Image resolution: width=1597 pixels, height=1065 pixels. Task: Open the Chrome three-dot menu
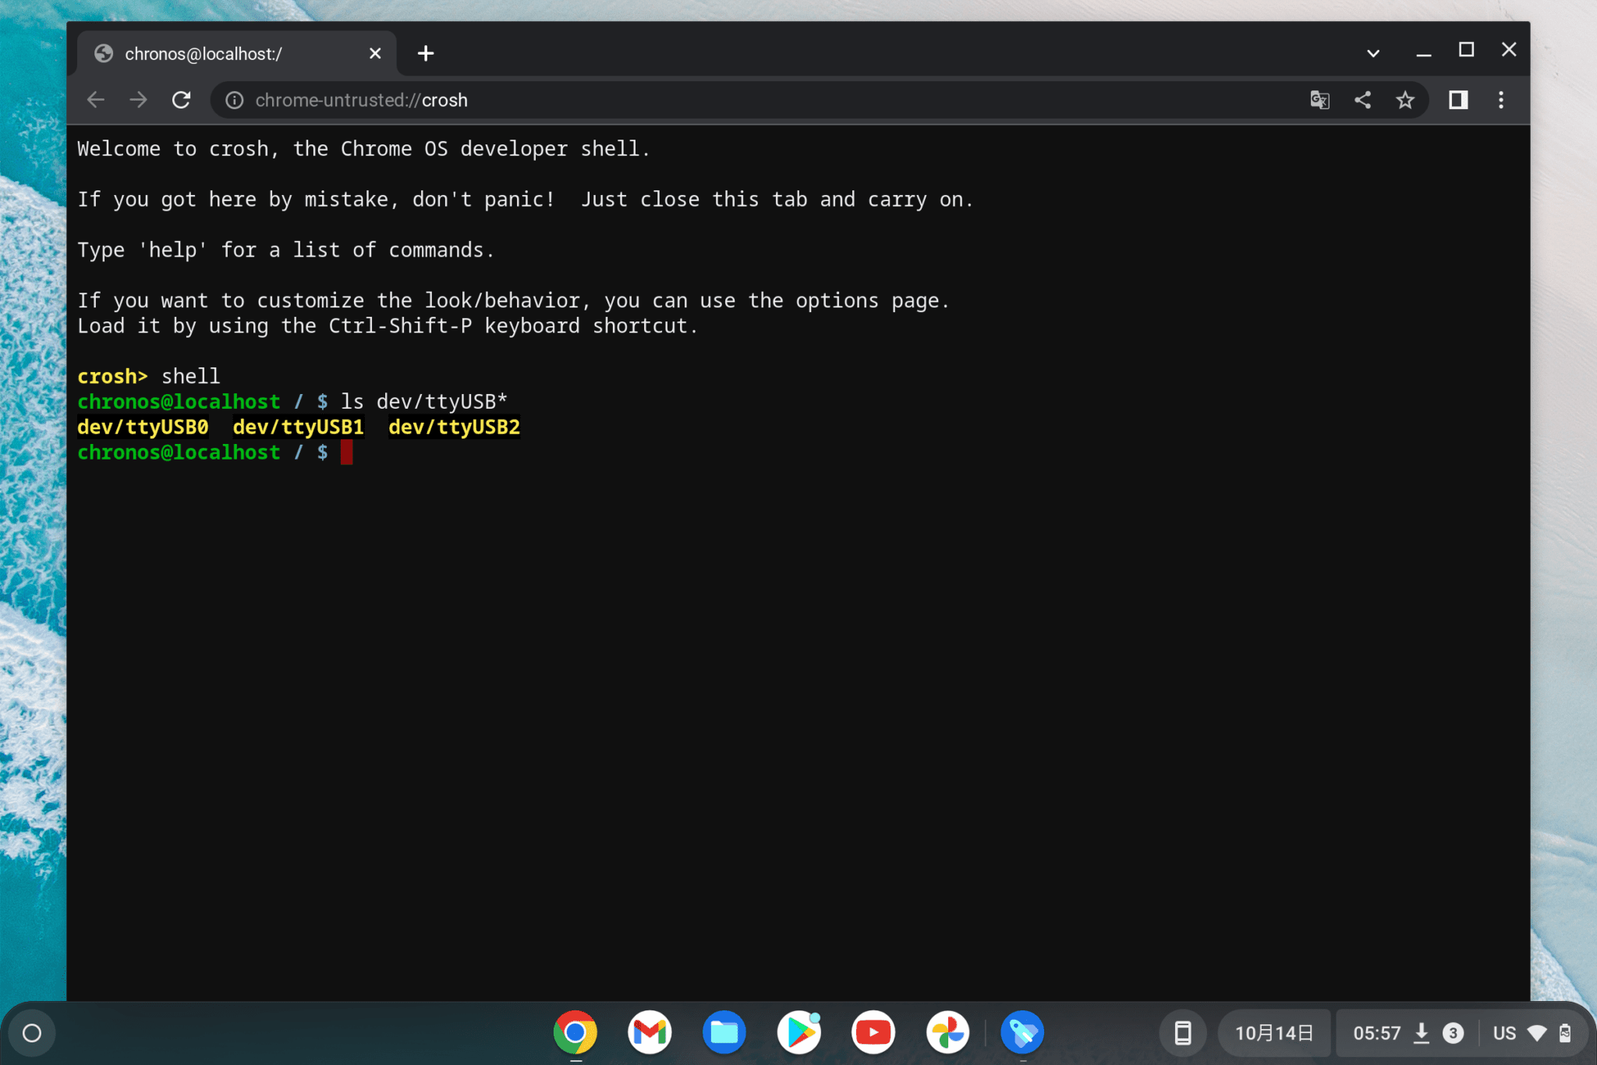point(1501,100)
